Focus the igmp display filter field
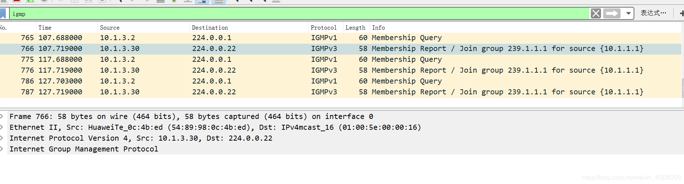 click(299, 14)
